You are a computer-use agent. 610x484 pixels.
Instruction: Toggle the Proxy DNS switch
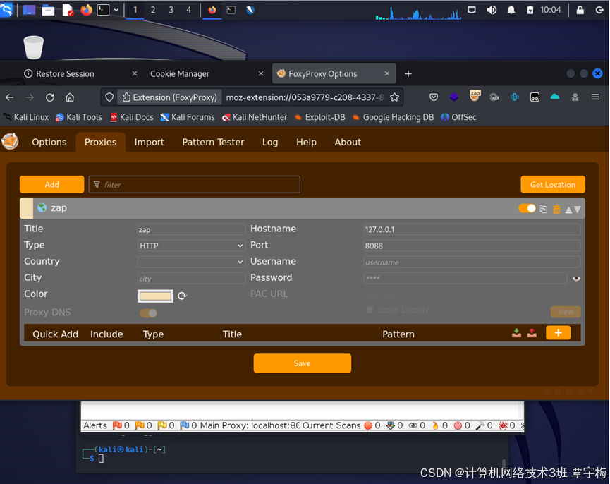click(148, 313)
